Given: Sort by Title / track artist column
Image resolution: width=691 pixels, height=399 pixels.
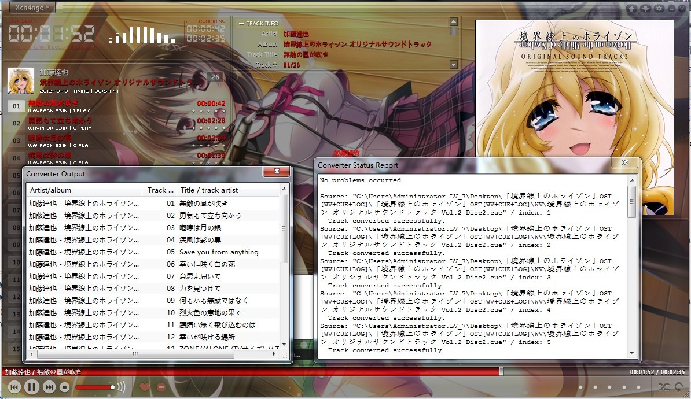Looking at the screenshot, I should click(228, 190).
